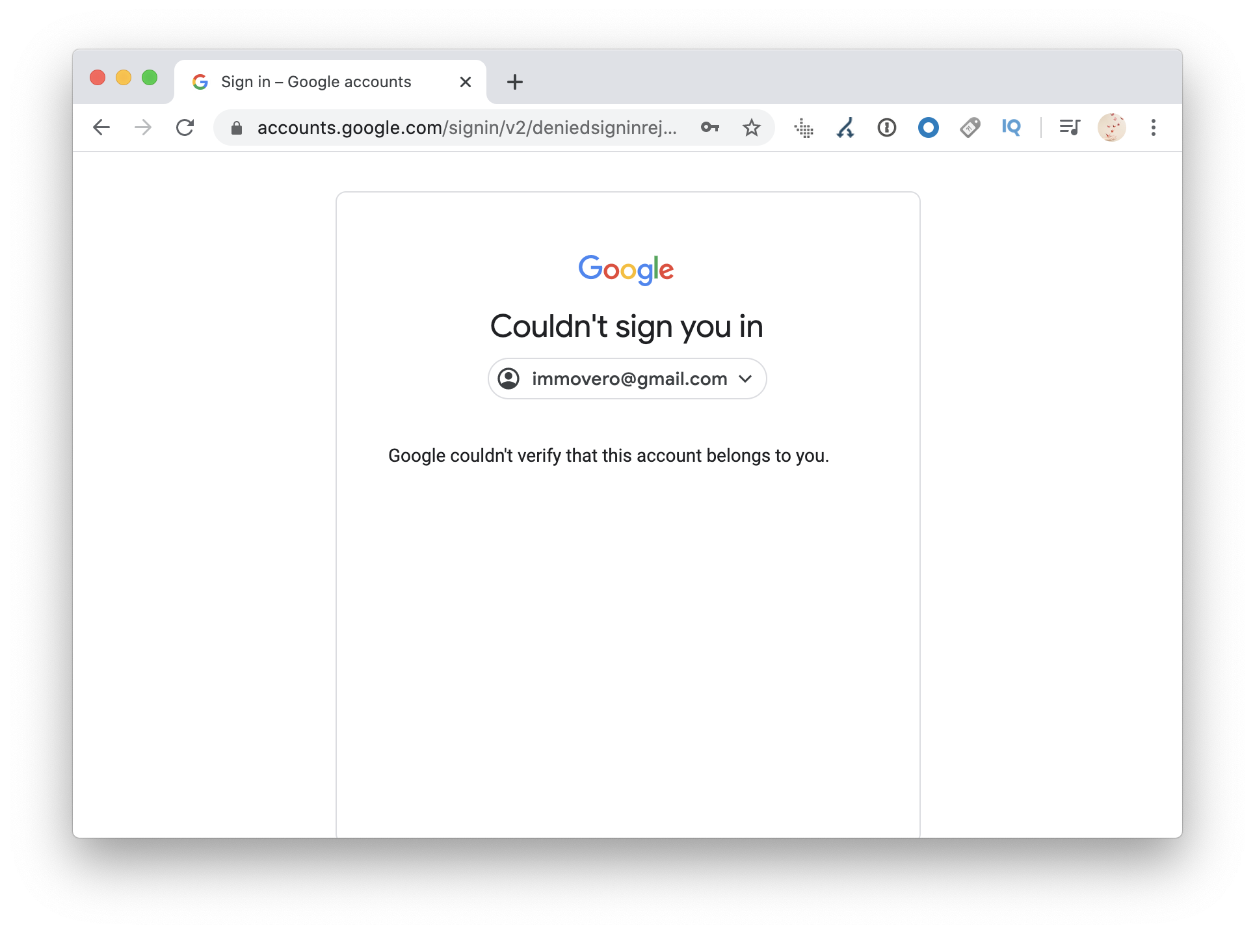This screenshot has height=934, width=1255.
Task: Click the blue circle extension icon
Action: click(x=927, y=127)
